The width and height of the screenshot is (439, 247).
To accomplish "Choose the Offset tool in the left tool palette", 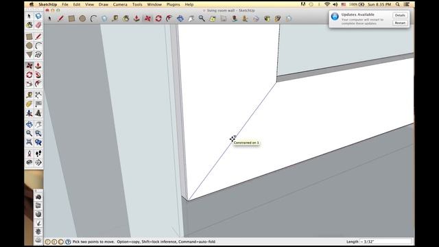I will tap(38, 84).
